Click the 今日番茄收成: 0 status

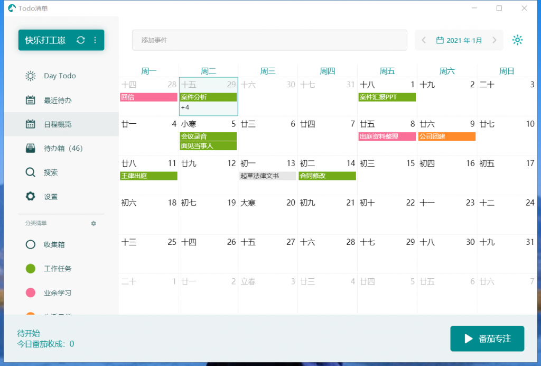[45, 344]
